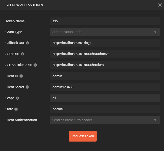Click the Access Token URL field
Viewport: 164px width, 151px height.
(x=105, y=65)
